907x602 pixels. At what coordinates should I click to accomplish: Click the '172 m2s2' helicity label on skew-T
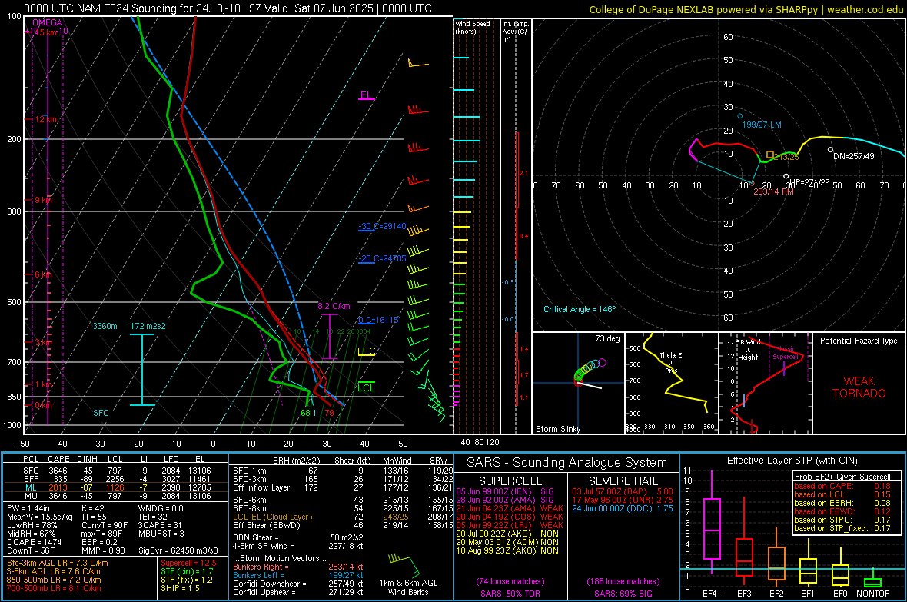pyautogui.click(x=148, y=326)
